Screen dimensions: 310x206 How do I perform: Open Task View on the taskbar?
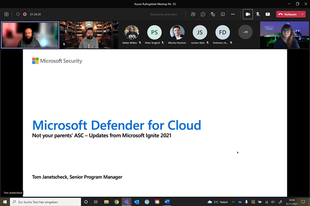[x=96, y=202]
